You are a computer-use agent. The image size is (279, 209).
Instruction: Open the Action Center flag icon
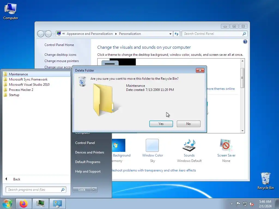[x=238, y=204]
